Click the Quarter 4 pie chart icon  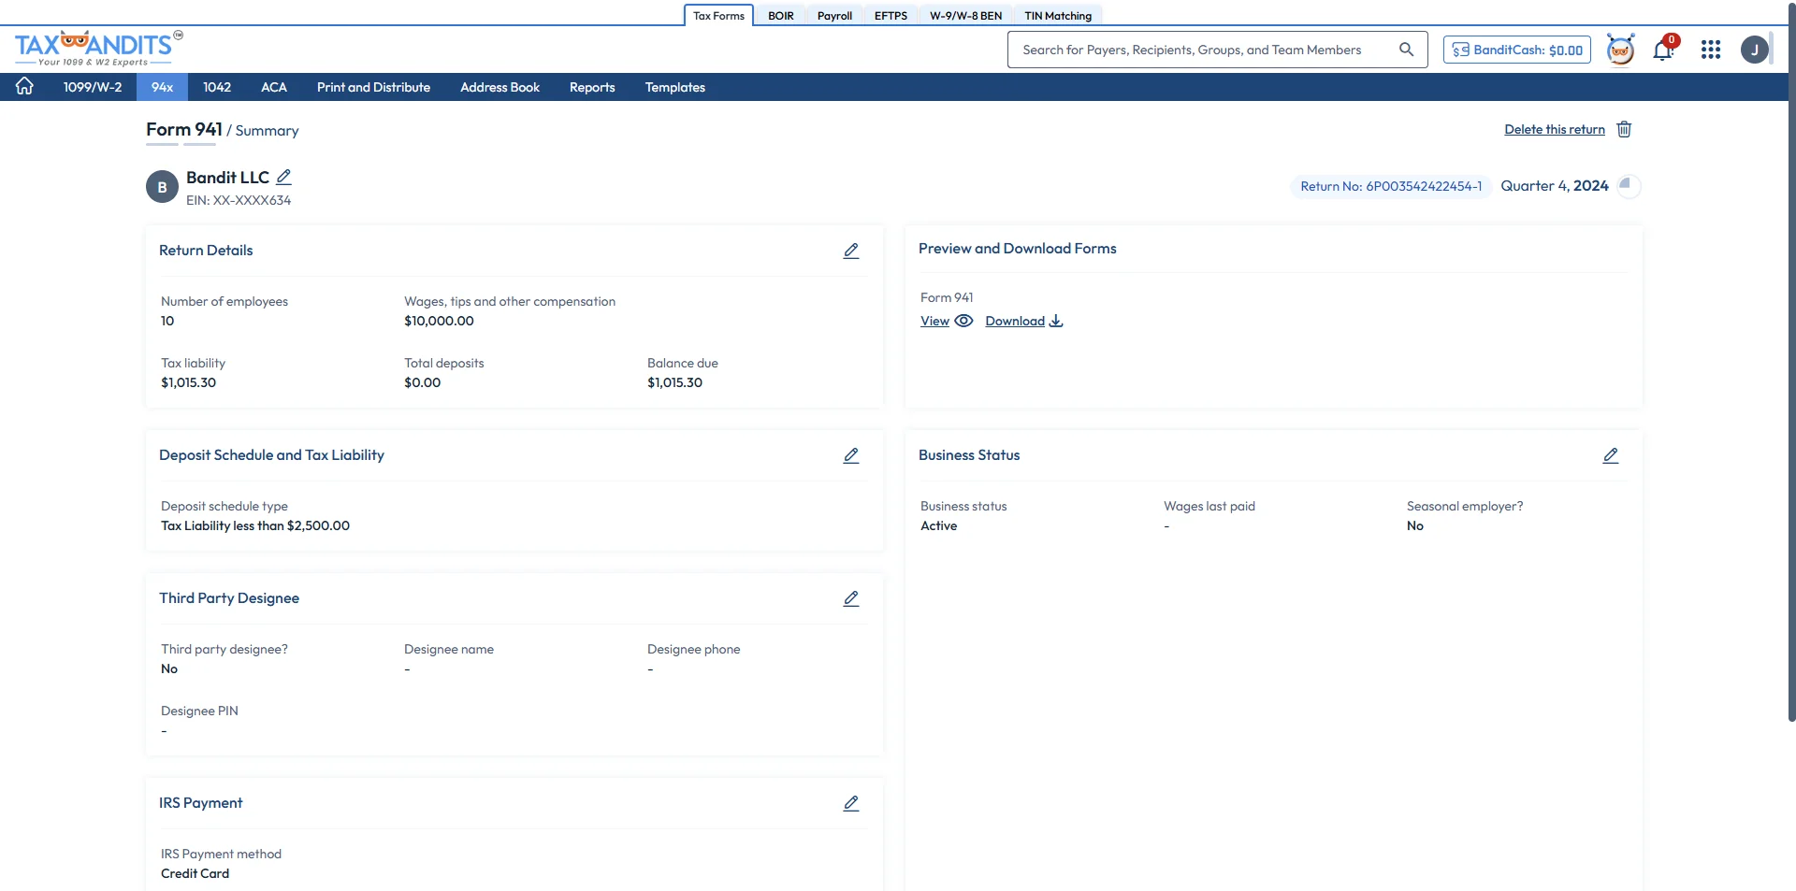pyautogui.click(x=1627, y=185)
